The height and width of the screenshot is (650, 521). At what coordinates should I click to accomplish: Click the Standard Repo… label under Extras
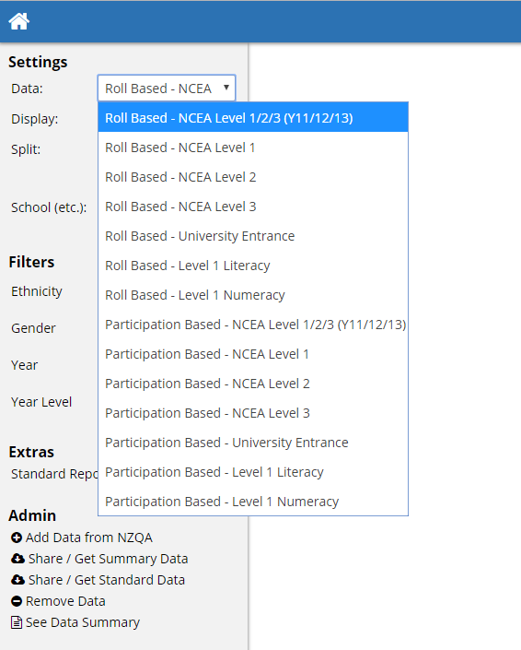coord(54,474)
